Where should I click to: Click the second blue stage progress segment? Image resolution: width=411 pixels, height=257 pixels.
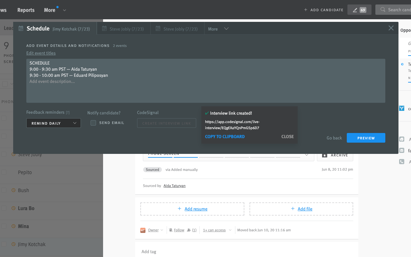click(186, 157)
